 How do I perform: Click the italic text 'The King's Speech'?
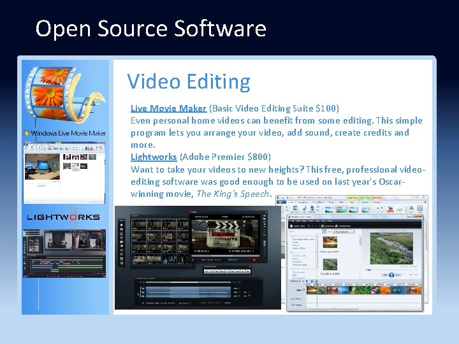pyautogui.click(x=233, y=194)
